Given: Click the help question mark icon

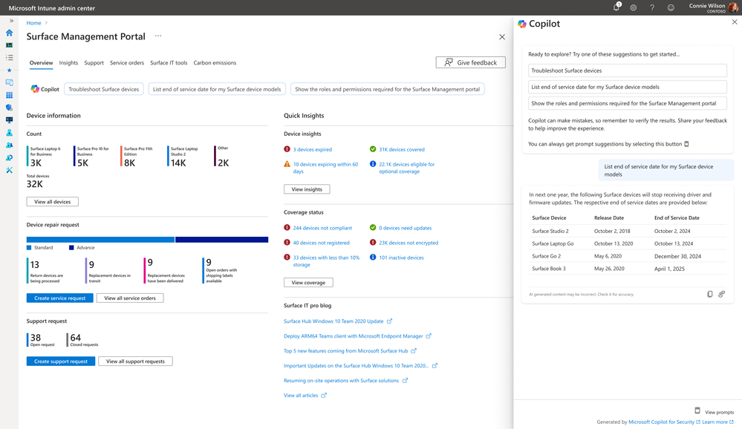Looking at the screenshot, I should click(x=652, y=7).
